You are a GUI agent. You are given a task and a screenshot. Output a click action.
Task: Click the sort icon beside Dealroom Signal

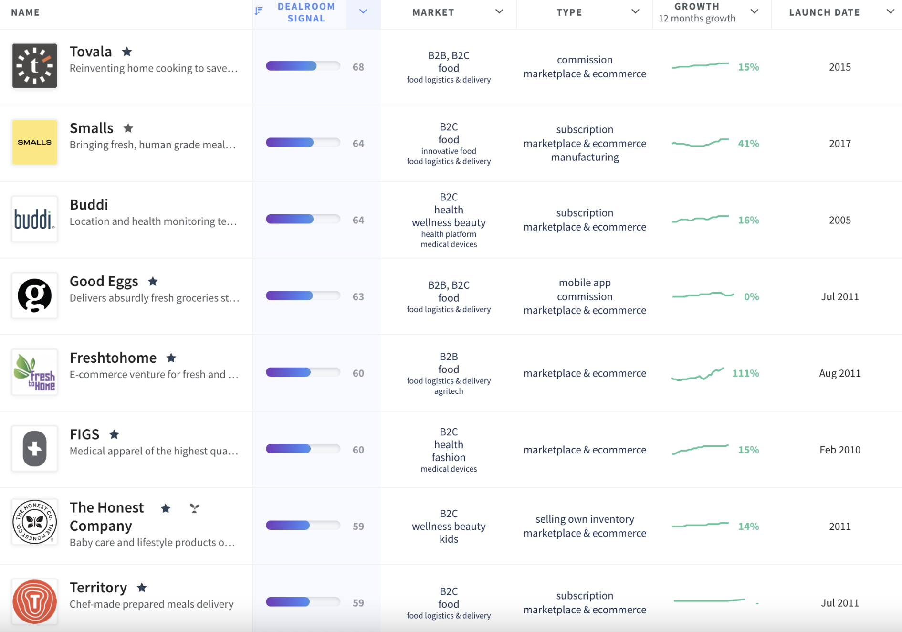point(259,11)
